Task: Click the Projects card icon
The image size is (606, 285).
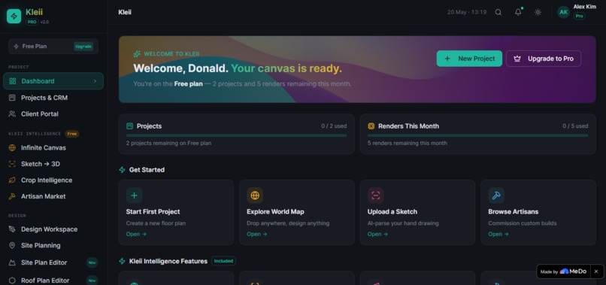Action: tap(130, 126)
